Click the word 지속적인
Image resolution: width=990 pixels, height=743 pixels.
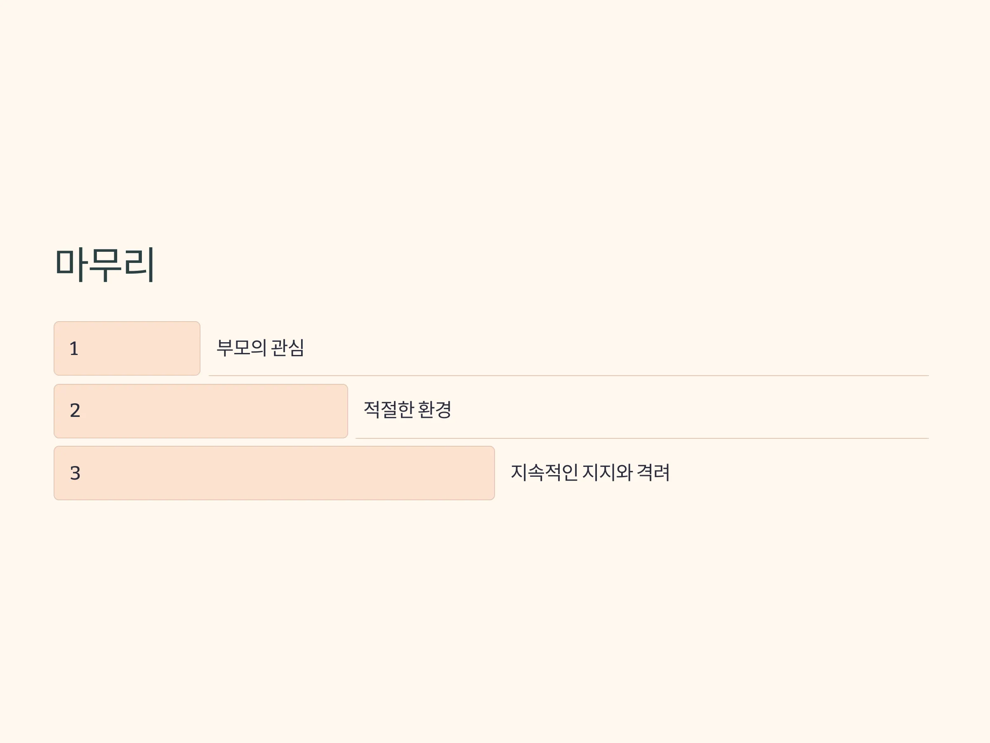544,472
